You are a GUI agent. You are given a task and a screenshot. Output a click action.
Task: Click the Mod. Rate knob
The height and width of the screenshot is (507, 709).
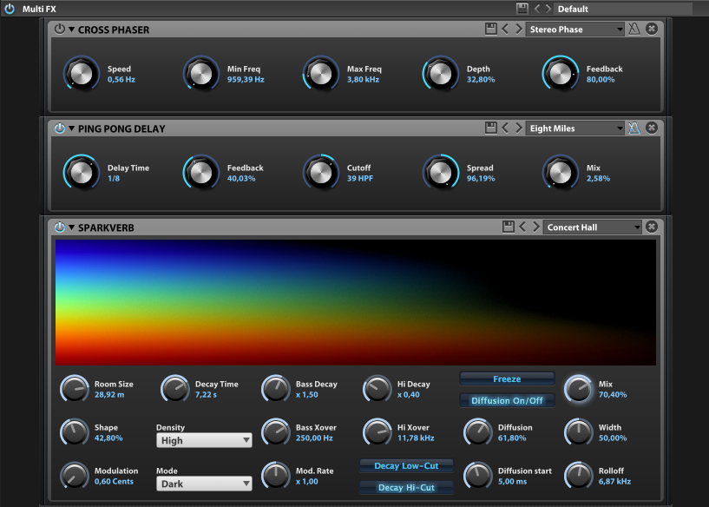pyautogui.click(x=276, y=476)
